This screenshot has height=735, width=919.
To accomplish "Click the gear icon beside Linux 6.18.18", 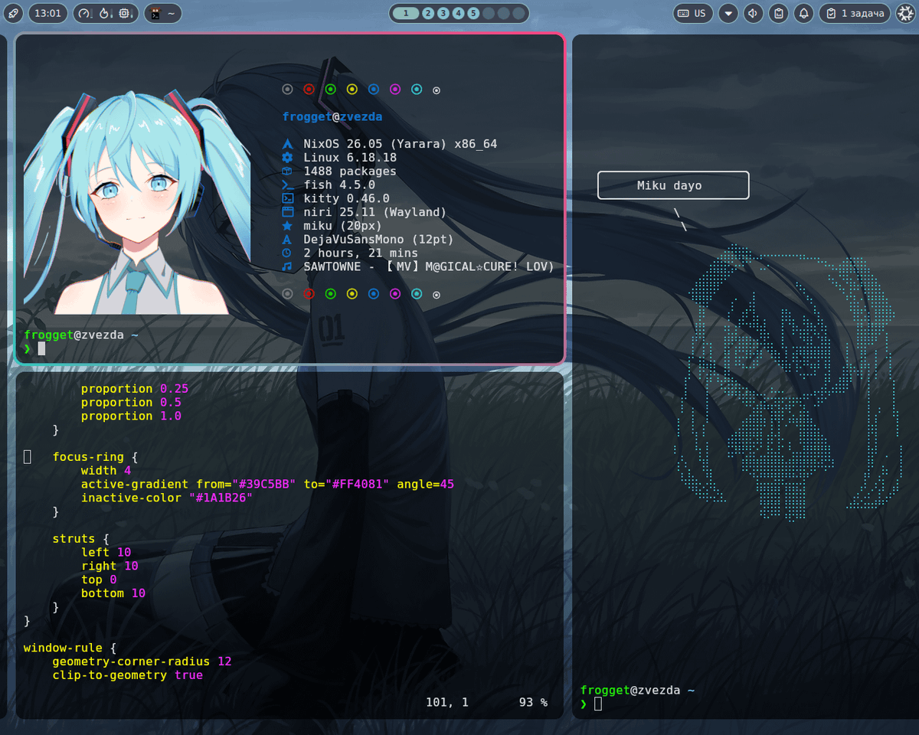I will pos(288,158).
